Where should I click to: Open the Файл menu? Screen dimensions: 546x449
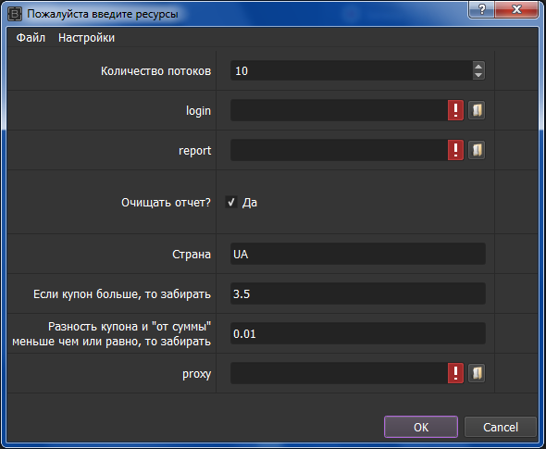coord(31,38)
